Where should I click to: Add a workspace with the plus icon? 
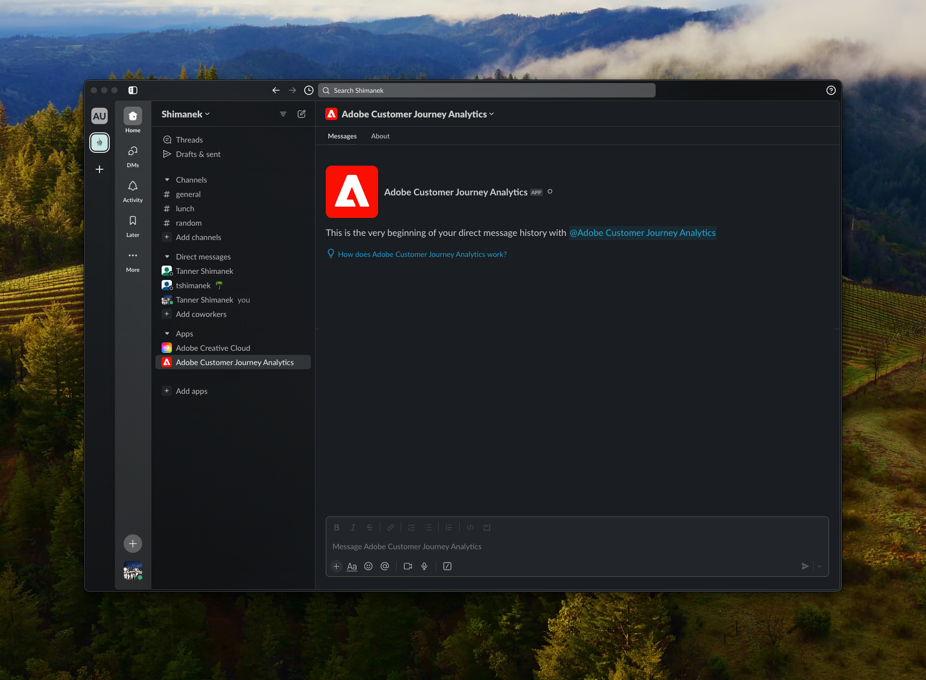pyautogui.click(x=100, y=169)
